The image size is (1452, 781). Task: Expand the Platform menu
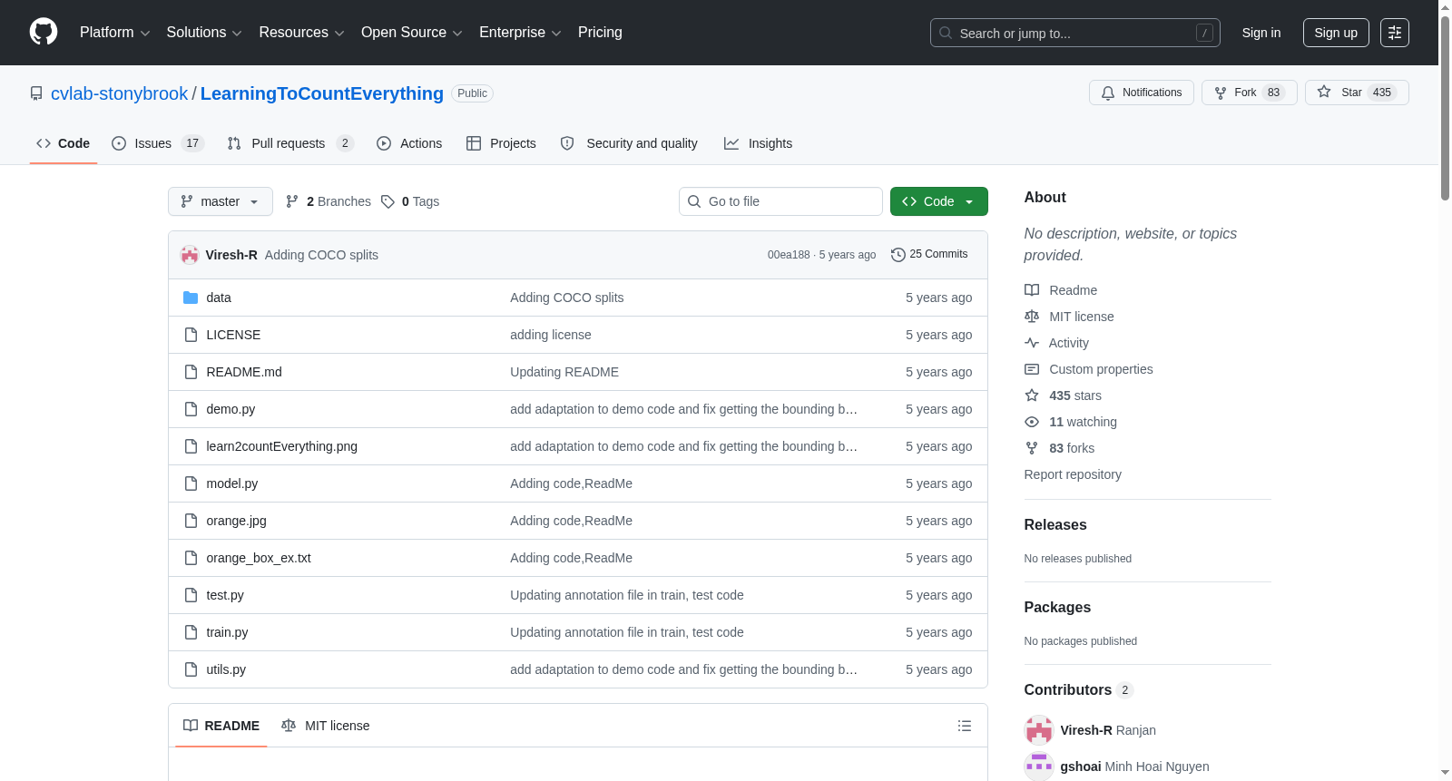coord(115,33)
